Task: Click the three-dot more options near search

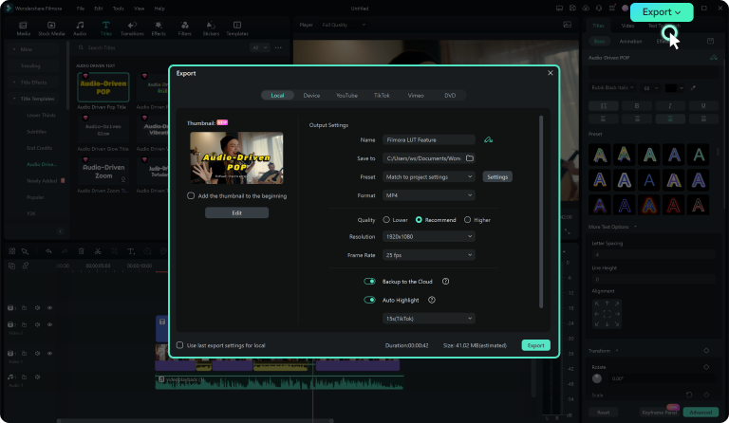Action: click(x=278, y=47)
